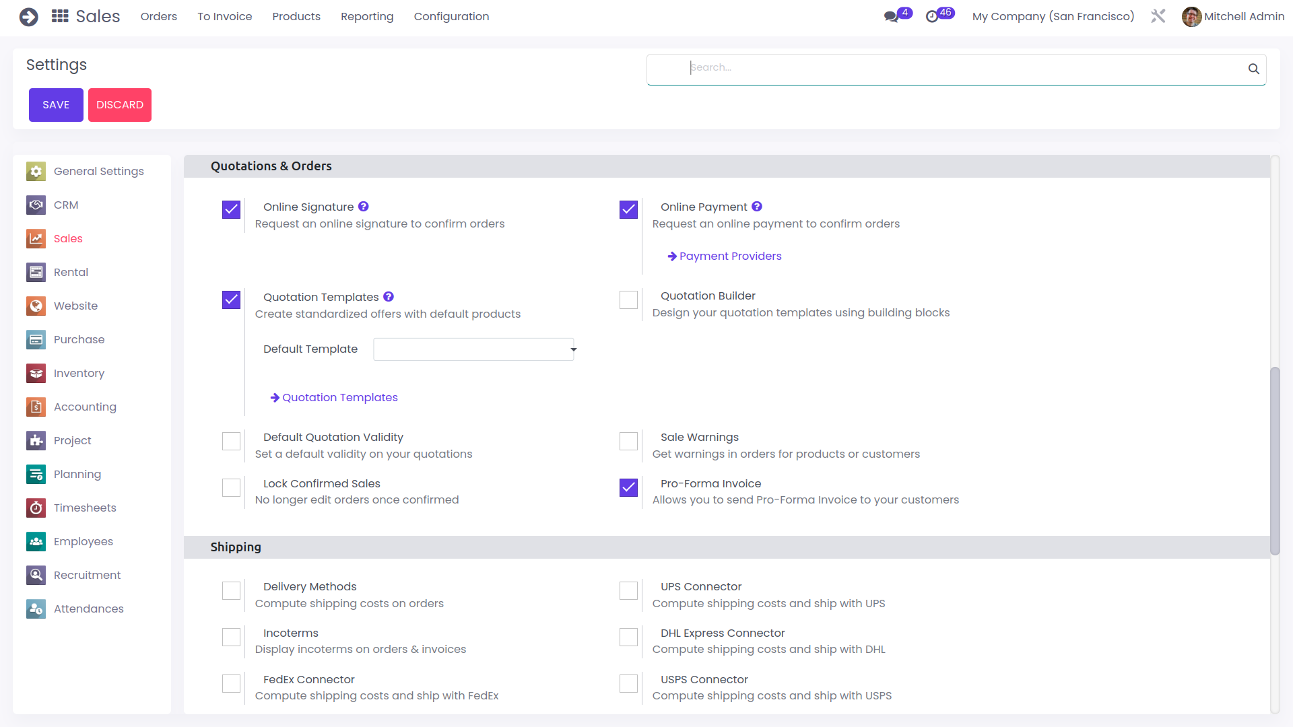Click the Online Signature help question icon
Image resolution: width=1293 pixels, height=727 pixels.
click(363, 207)
